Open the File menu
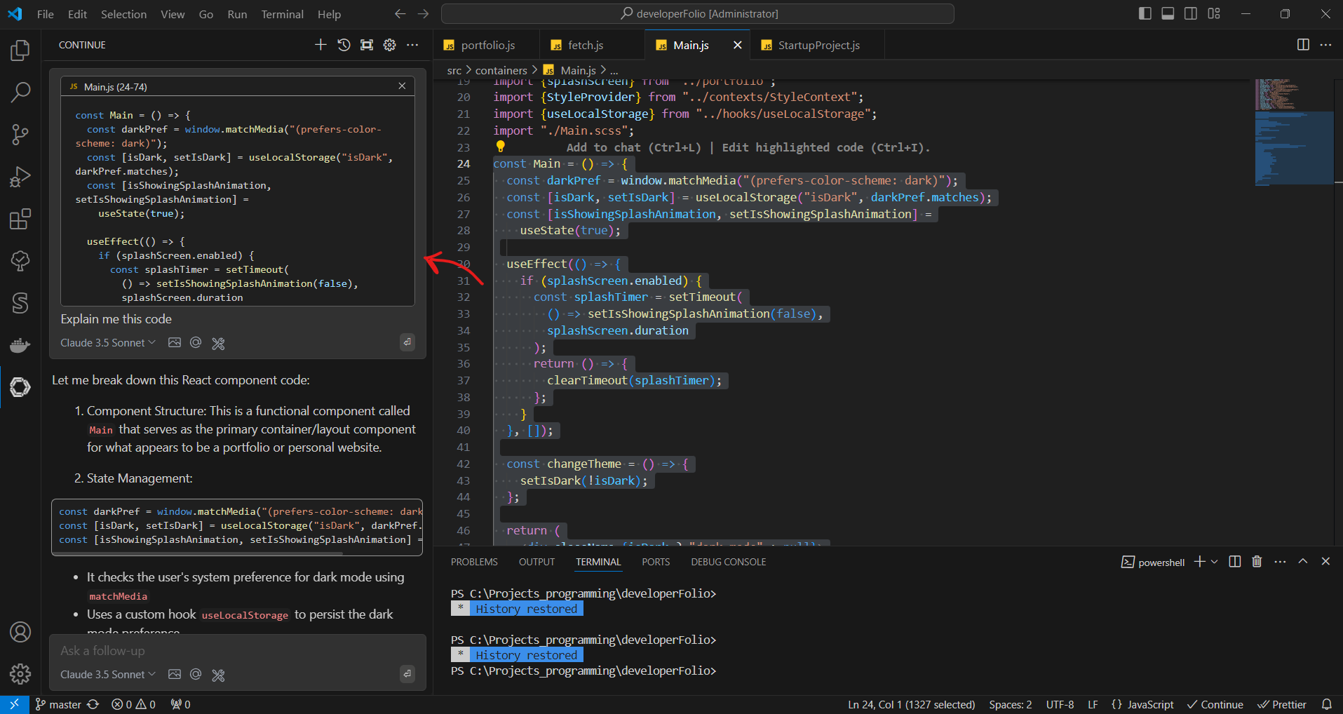Viewport: 1343px width, 714px height. [46, 14]
